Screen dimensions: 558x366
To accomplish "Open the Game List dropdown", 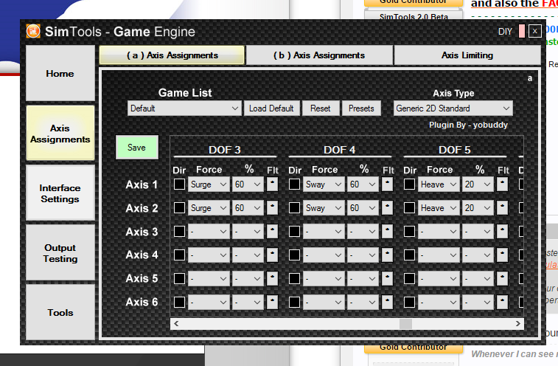I will point(184,108).
